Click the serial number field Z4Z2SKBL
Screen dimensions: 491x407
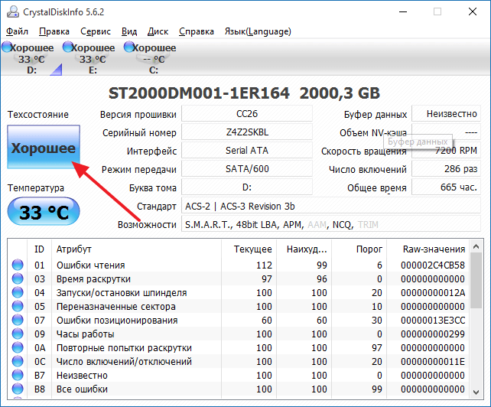[x=247, y=132]
